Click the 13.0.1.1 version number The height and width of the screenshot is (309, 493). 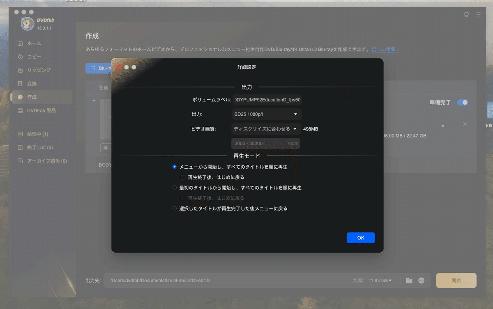coord(44,28)
